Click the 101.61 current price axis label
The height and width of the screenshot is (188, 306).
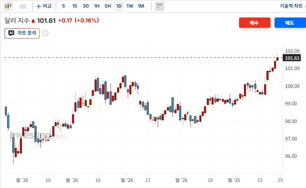(292, 58)
